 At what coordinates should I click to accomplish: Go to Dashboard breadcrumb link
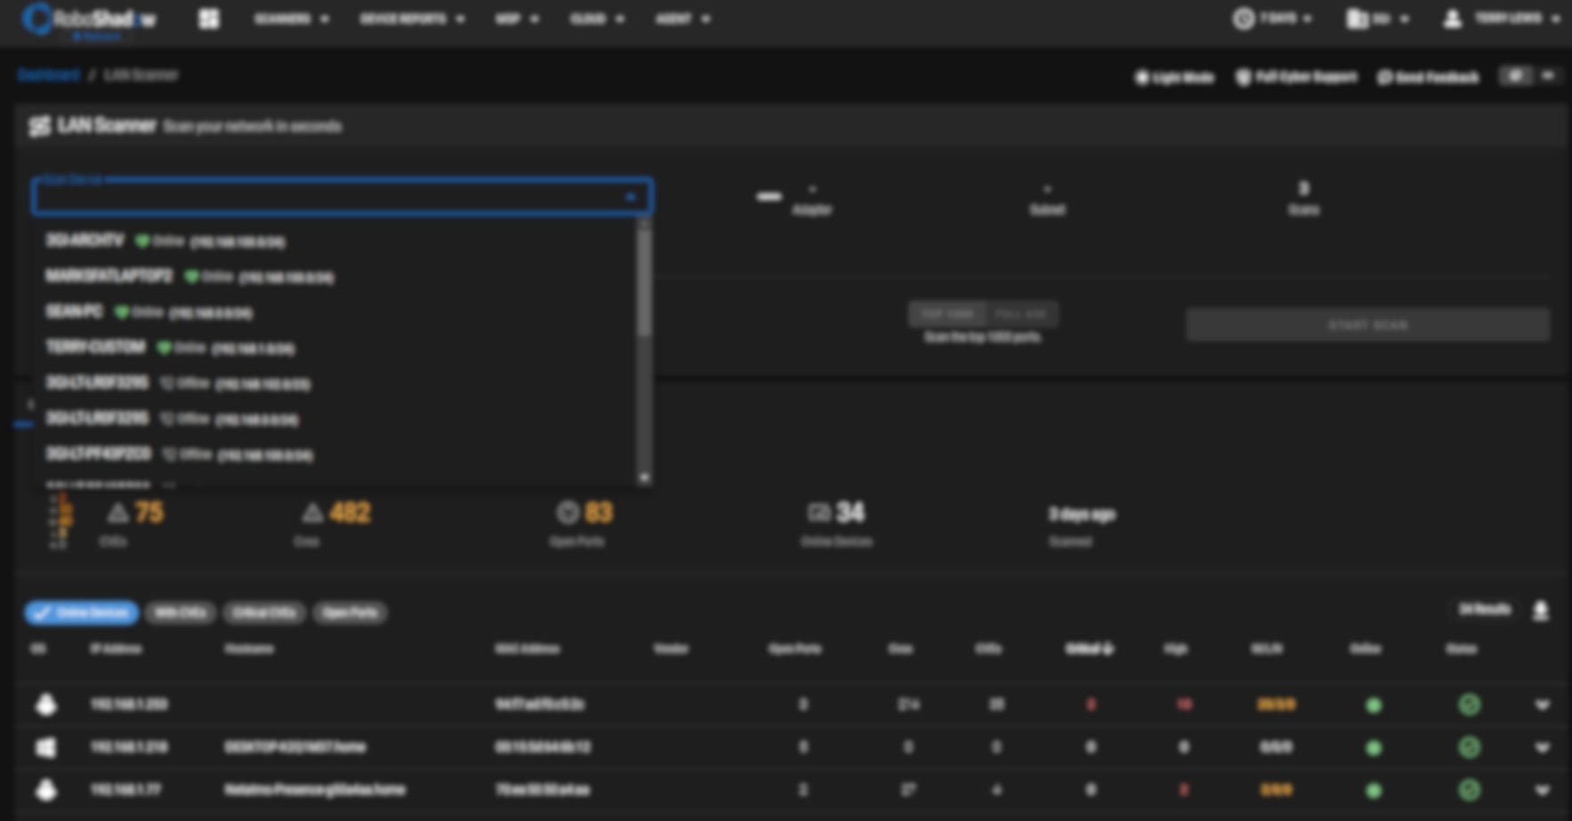pyautogui.click(x=49, y=75)
